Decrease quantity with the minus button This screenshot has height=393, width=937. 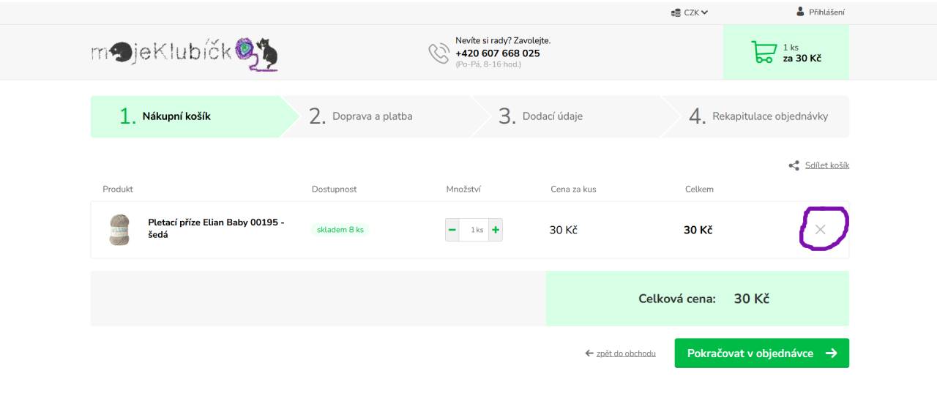[452, 230]
